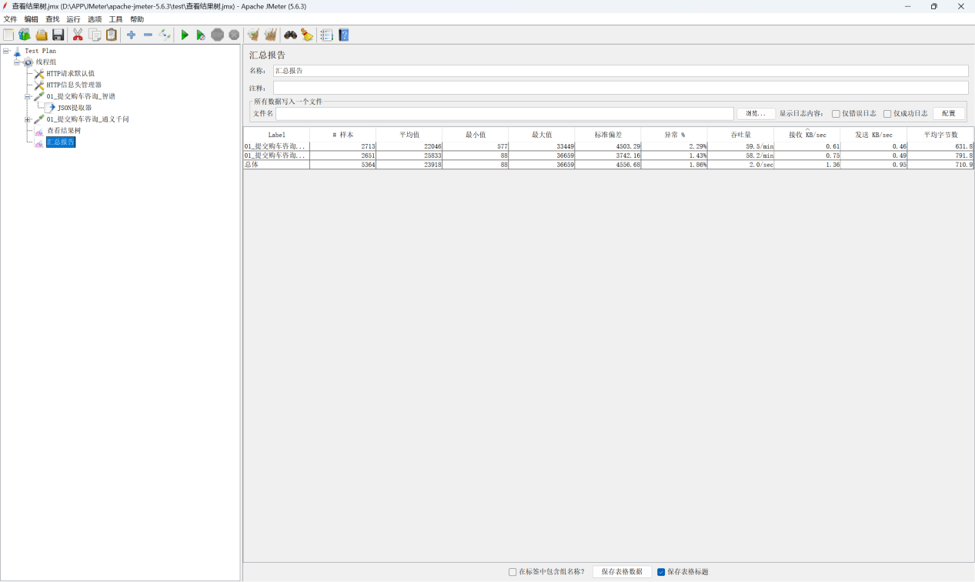Image resolution: width=975 pixels, height=582 pixels.
Task: Collapse the Test Plan root node
Action: (x=6, y=51)
